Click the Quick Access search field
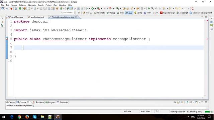The image size is (214, 120). click(x=68, y=13)
